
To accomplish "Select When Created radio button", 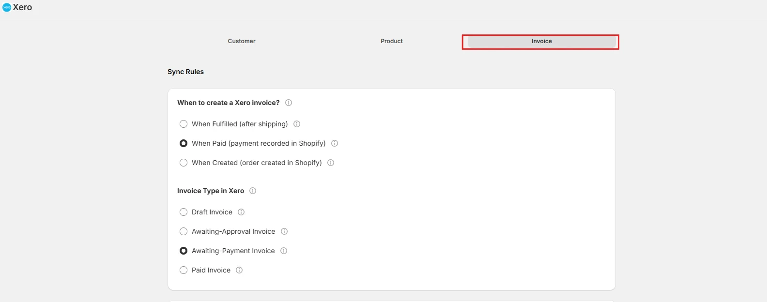I will pyautogui.click(x=184, y=163).
